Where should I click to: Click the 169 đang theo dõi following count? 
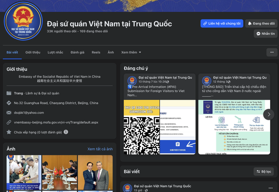click(93, 31)
